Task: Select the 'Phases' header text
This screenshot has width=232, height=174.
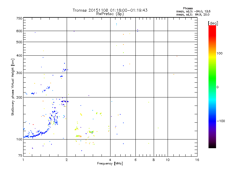Action: pos(188,8)
